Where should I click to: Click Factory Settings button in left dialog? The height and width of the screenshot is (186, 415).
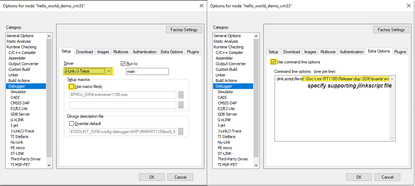click(184, 30)
